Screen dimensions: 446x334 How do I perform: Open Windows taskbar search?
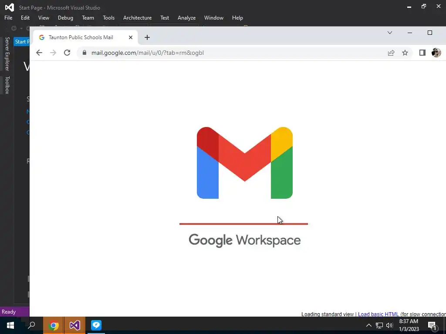[31, 325]
